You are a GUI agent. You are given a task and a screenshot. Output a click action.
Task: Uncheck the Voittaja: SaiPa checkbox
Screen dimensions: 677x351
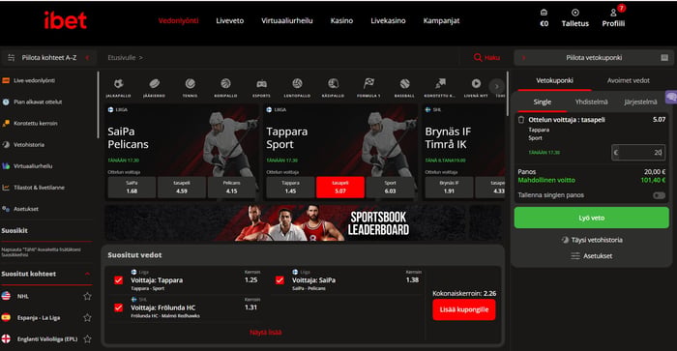point(280,280)
